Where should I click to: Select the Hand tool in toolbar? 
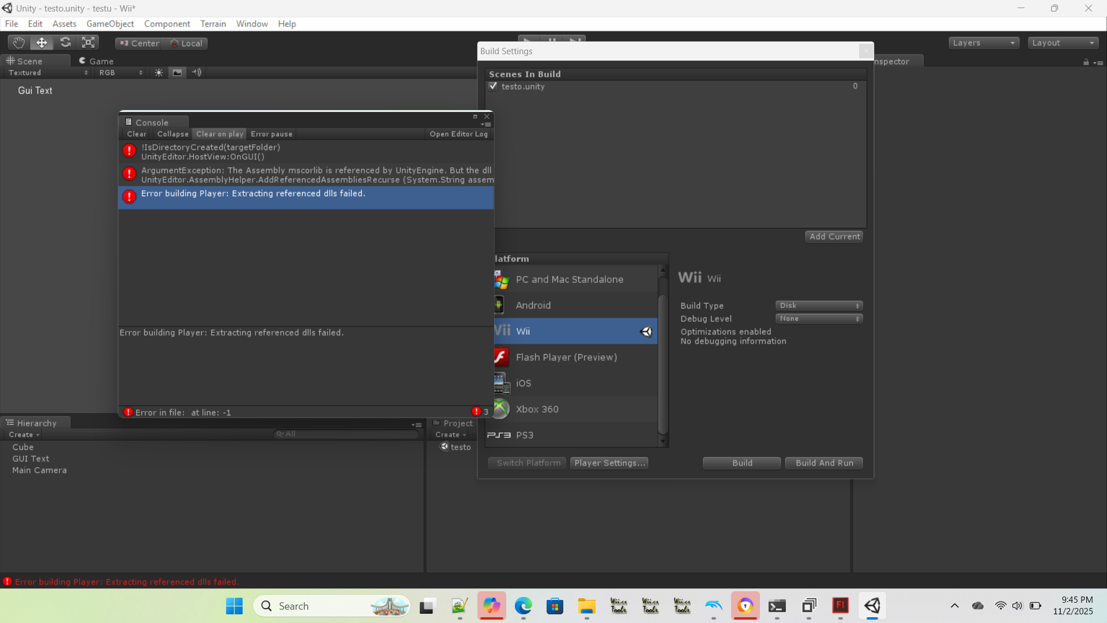tap(18, 43)
